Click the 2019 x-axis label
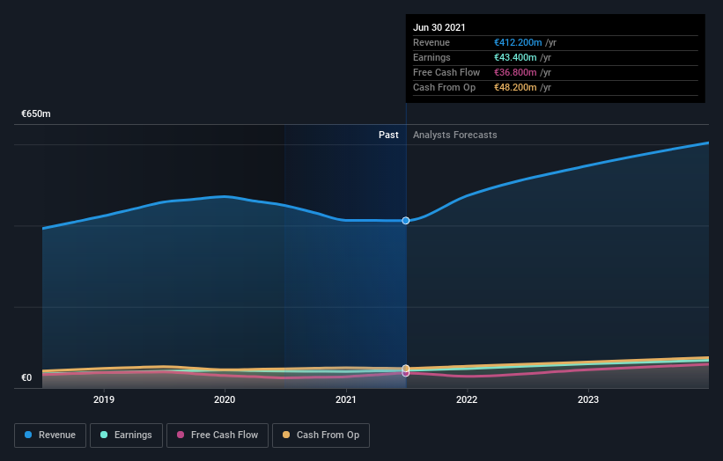Image resolution: width=723 pixels, height=461 pixels. (x=104, y=399)
